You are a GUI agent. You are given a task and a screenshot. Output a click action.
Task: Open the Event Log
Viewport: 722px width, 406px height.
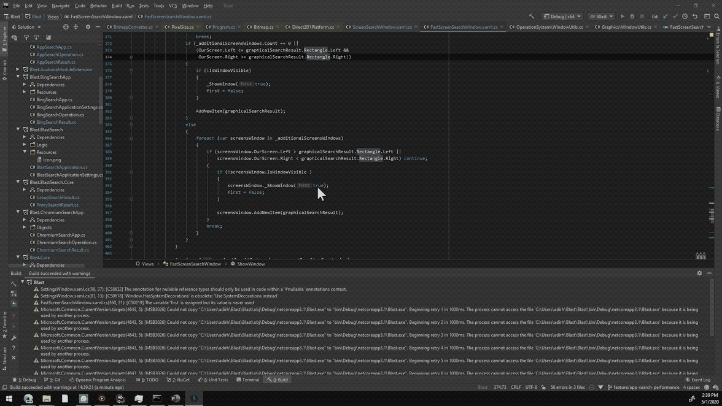click(x=697, y=380)
